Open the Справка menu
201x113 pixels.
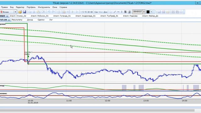[x=63, y=7]
